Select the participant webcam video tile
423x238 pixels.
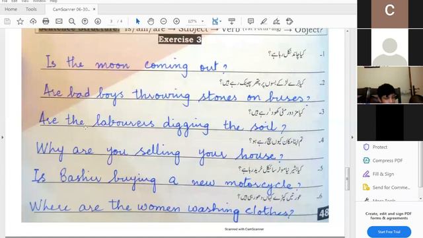click(390, 85)
